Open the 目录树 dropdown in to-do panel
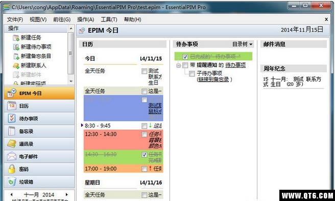This screenshot has width=335, height=201. tap(242, 44)
